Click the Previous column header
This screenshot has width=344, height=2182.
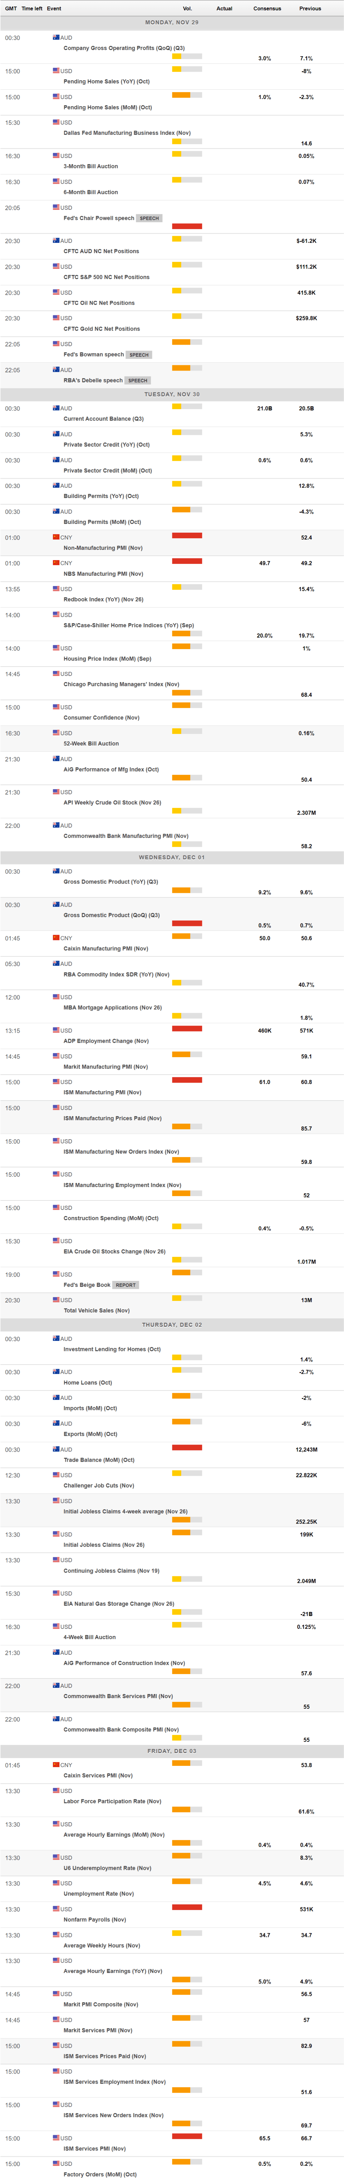(x=309, y=8)
